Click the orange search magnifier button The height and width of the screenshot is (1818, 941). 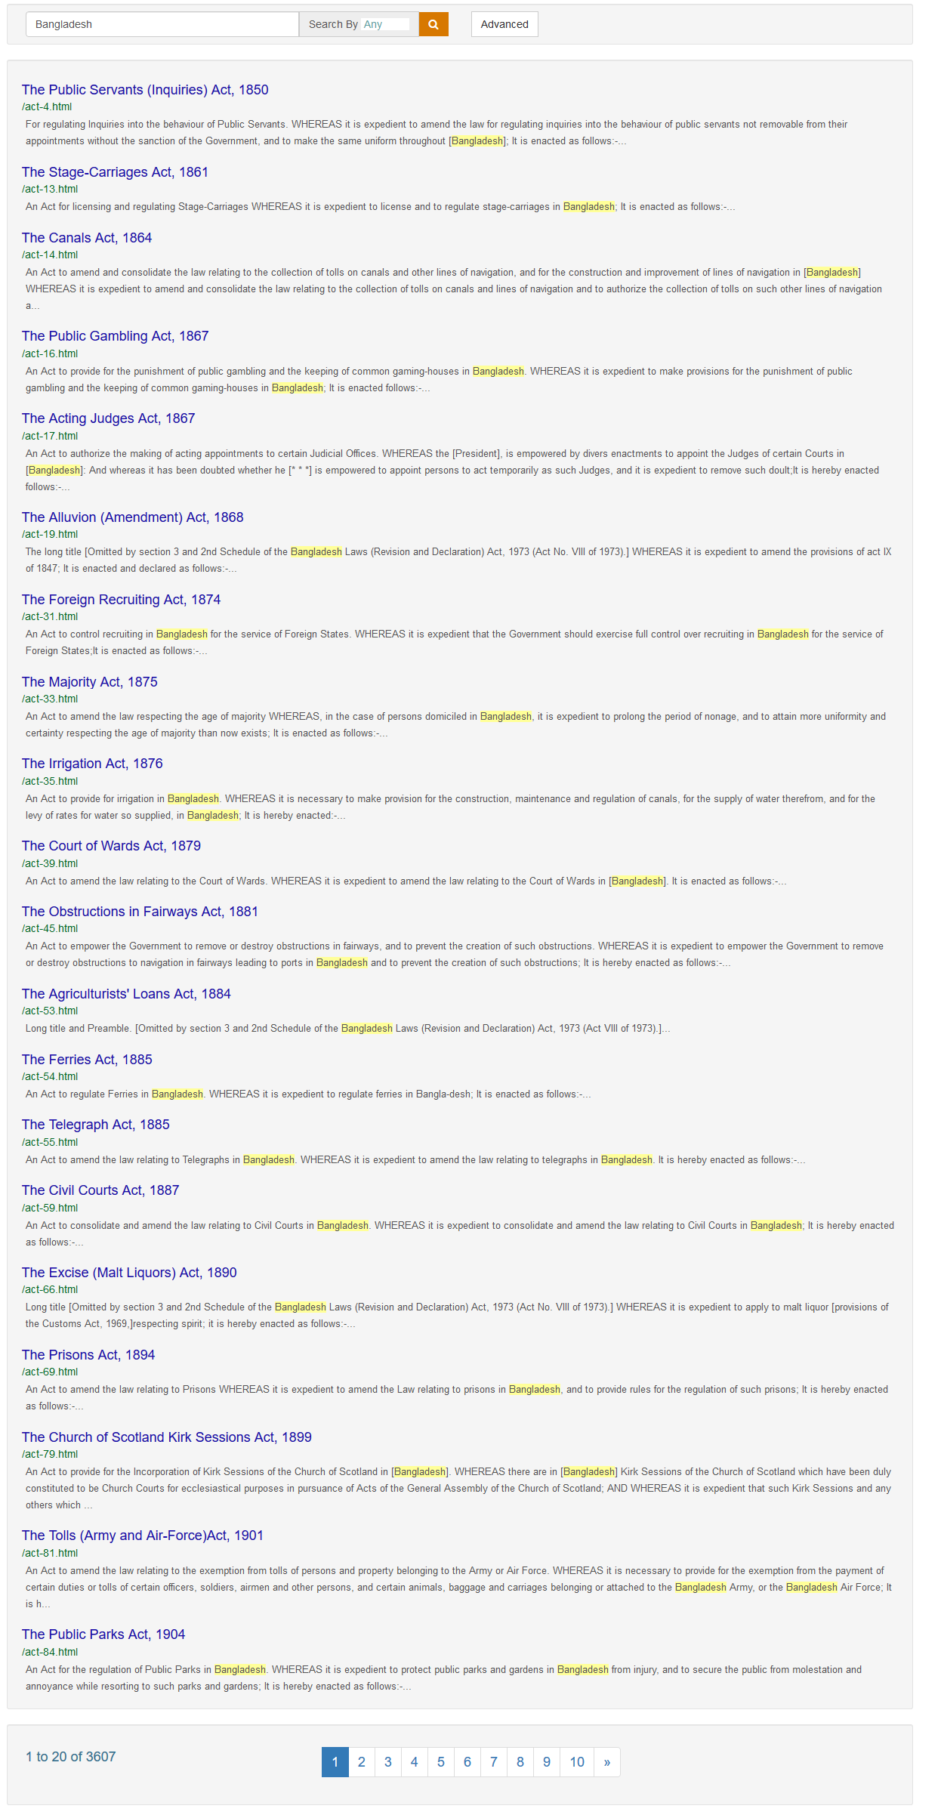click(x=433, y=24)
